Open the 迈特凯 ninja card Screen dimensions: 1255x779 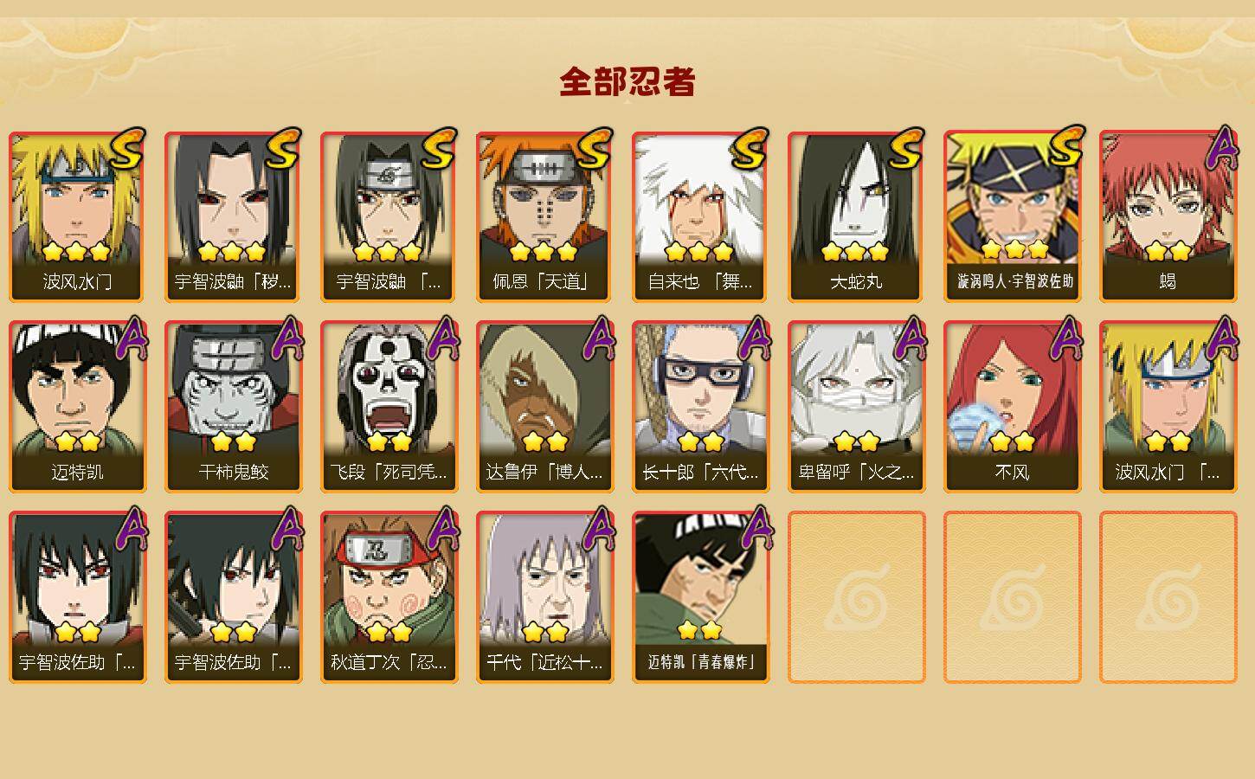[78, 407]
